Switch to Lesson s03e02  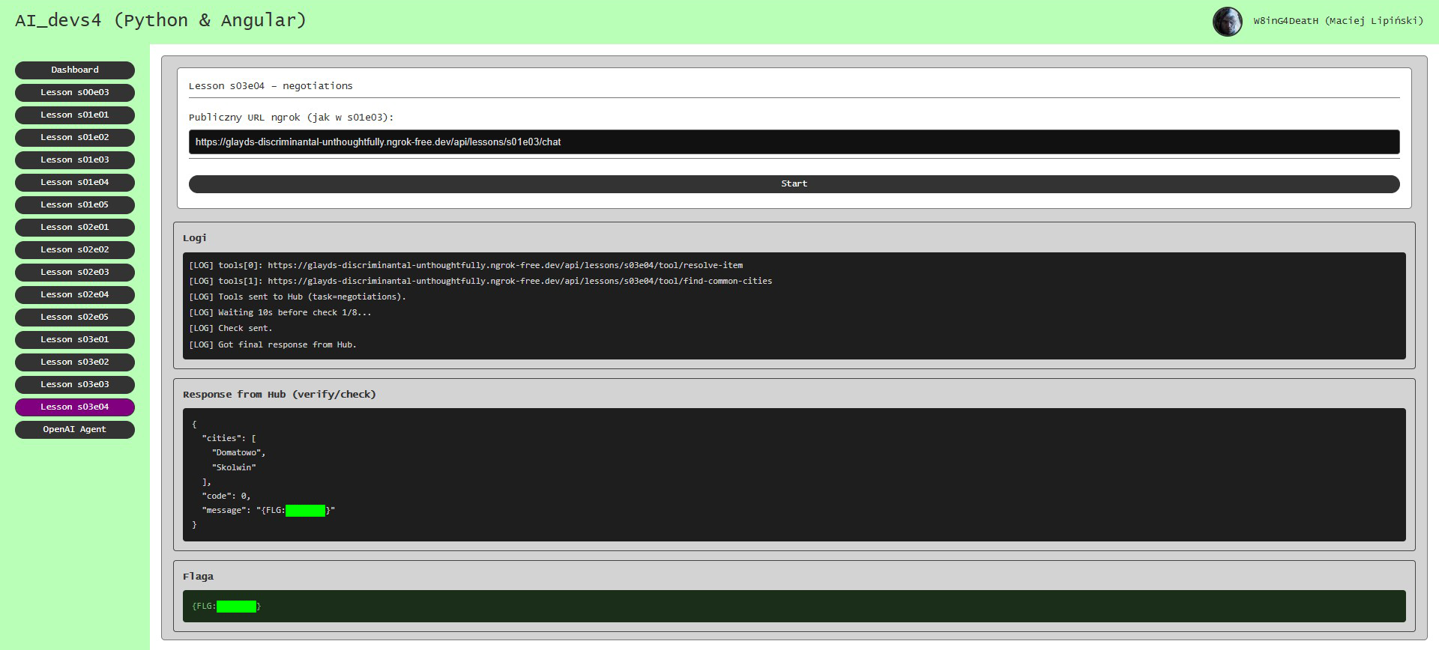(75, 362)
